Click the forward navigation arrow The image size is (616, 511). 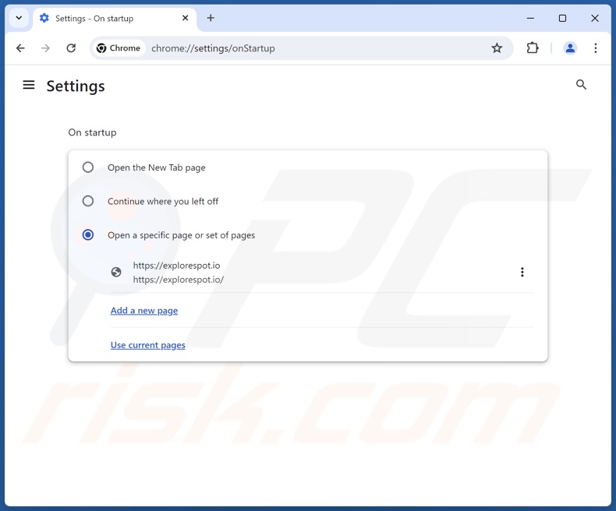[x=45, y=48]
